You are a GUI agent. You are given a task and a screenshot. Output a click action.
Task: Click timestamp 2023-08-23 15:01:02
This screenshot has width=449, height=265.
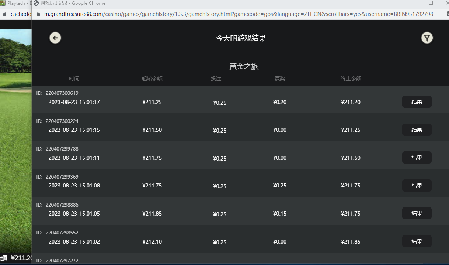point(74,242)
